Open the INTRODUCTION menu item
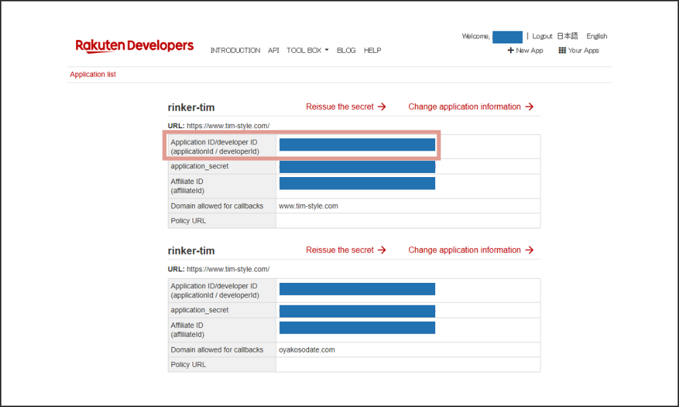The width and height of the screenshot is (679, 407). tap(235, 50)
